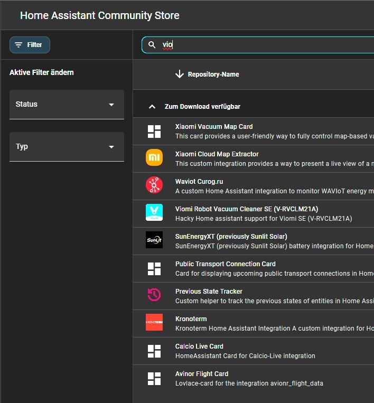Click the 'Aktive Filter ändern' heading
The height and width of the screenshot is (403, 374).
pos(42,72)
